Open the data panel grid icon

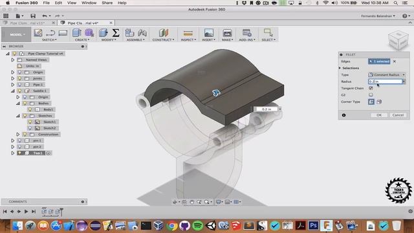point(6,16)
